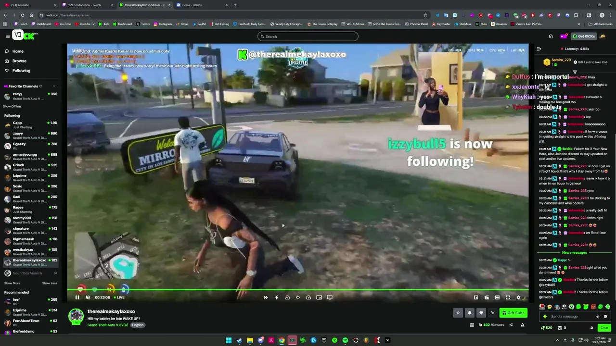
Task: Open feef in Recommended list
Action: click(30, 302)
